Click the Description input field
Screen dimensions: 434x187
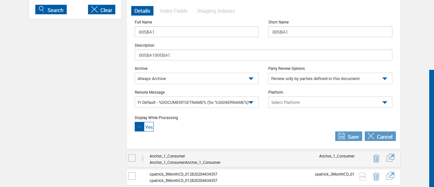click(263, 55)
